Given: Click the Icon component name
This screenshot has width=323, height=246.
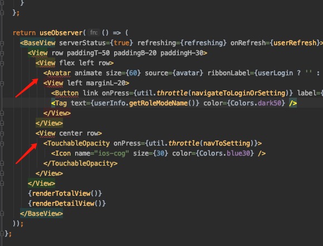Looking at the screenshot, I should tap(63, 153).
